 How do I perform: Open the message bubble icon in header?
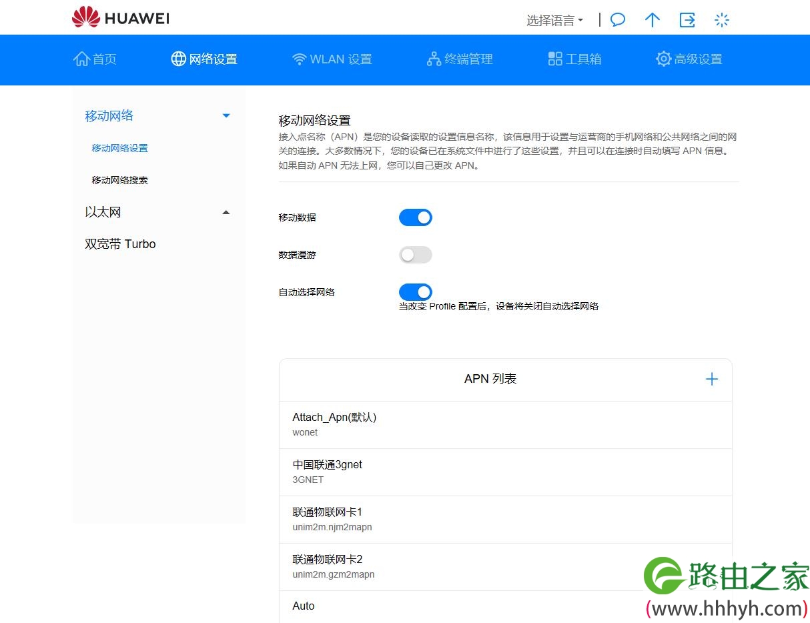coord(618,20)
